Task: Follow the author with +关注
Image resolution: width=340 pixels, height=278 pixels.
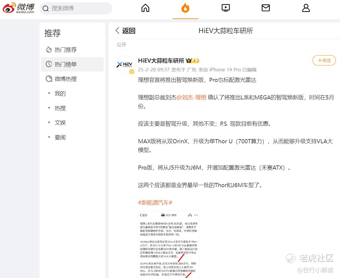Action: [x=324, y=60]
